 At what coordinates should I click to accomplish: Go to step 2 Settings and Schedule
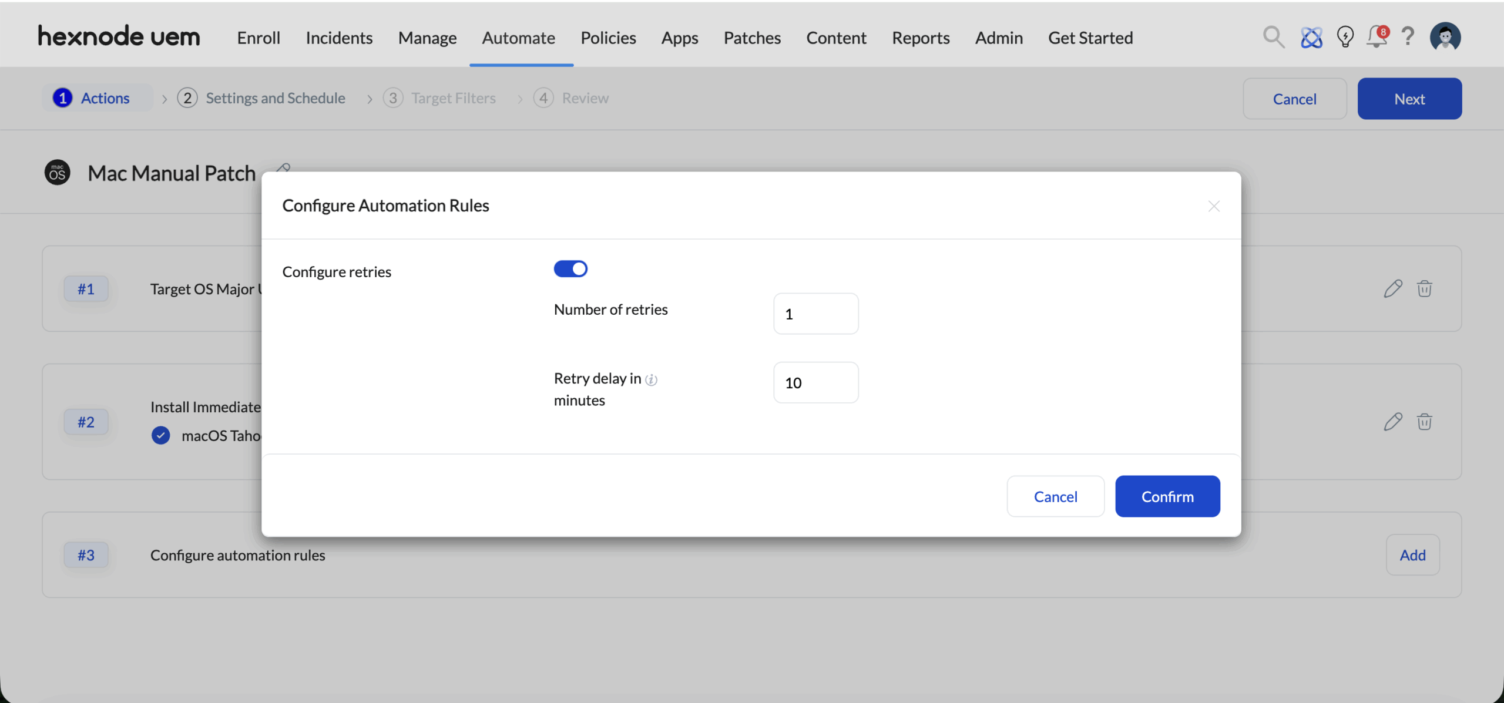pyautogui.click(x=261, y=97)
